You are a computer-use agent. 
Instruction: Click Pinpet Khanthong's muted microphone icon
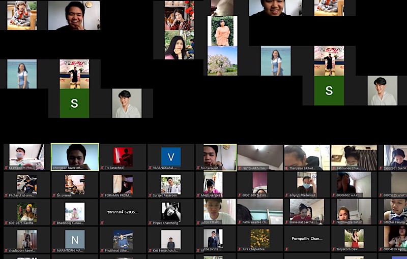[x=150, y=223]
